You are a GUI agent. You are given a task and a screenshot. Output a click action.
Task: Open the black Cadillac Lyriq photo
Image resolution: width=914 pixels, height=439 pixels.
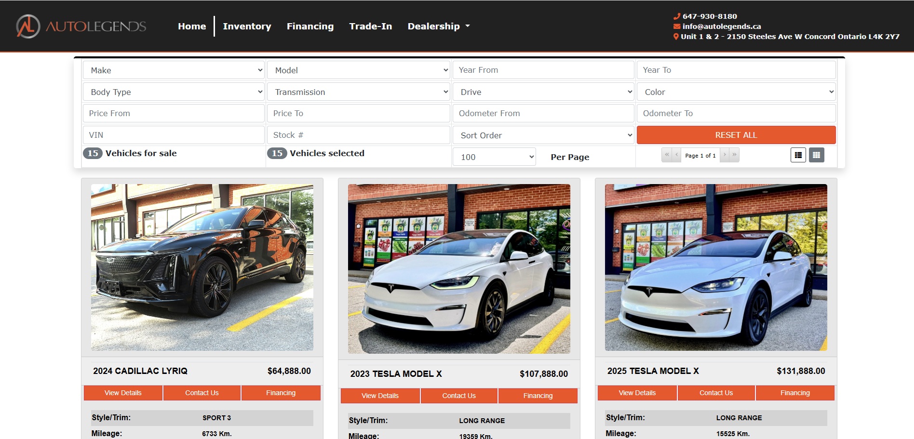(x=202, y=267)
